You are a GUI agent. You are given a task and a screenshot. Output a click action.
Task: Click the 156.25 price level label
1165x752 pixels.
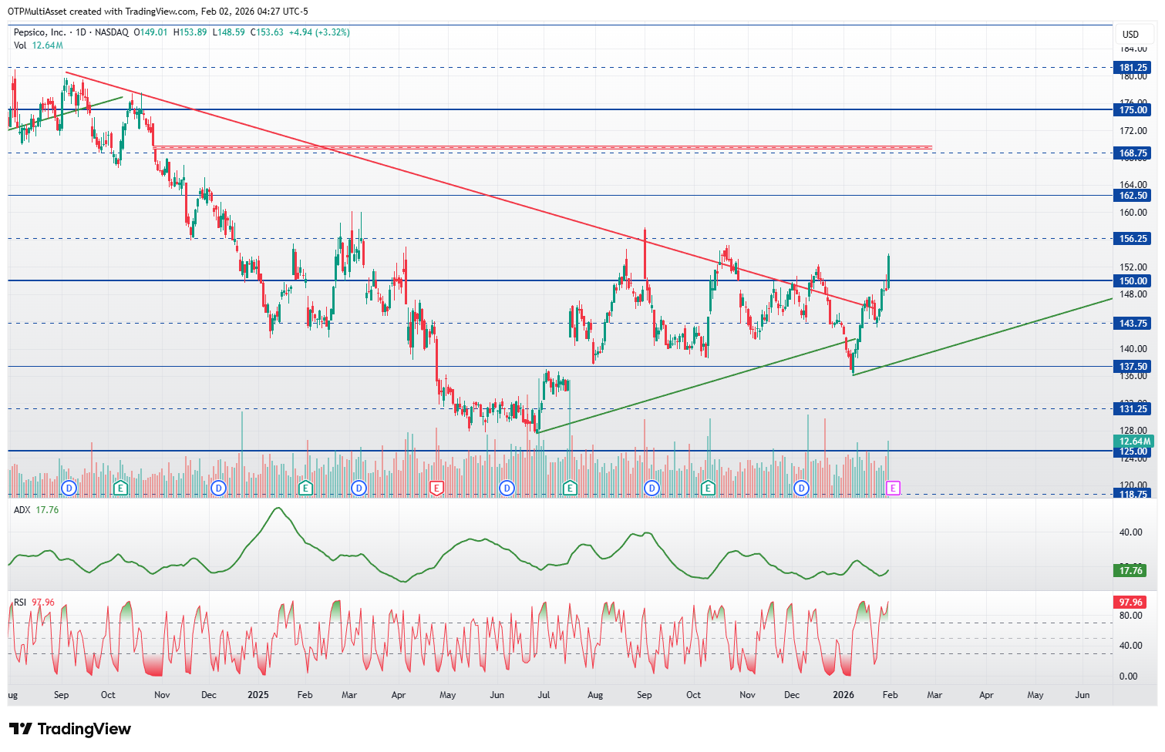pos(1133,239)
